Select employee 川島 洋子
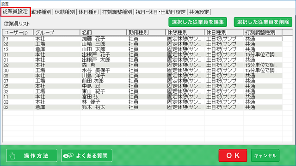 [93, 76]
